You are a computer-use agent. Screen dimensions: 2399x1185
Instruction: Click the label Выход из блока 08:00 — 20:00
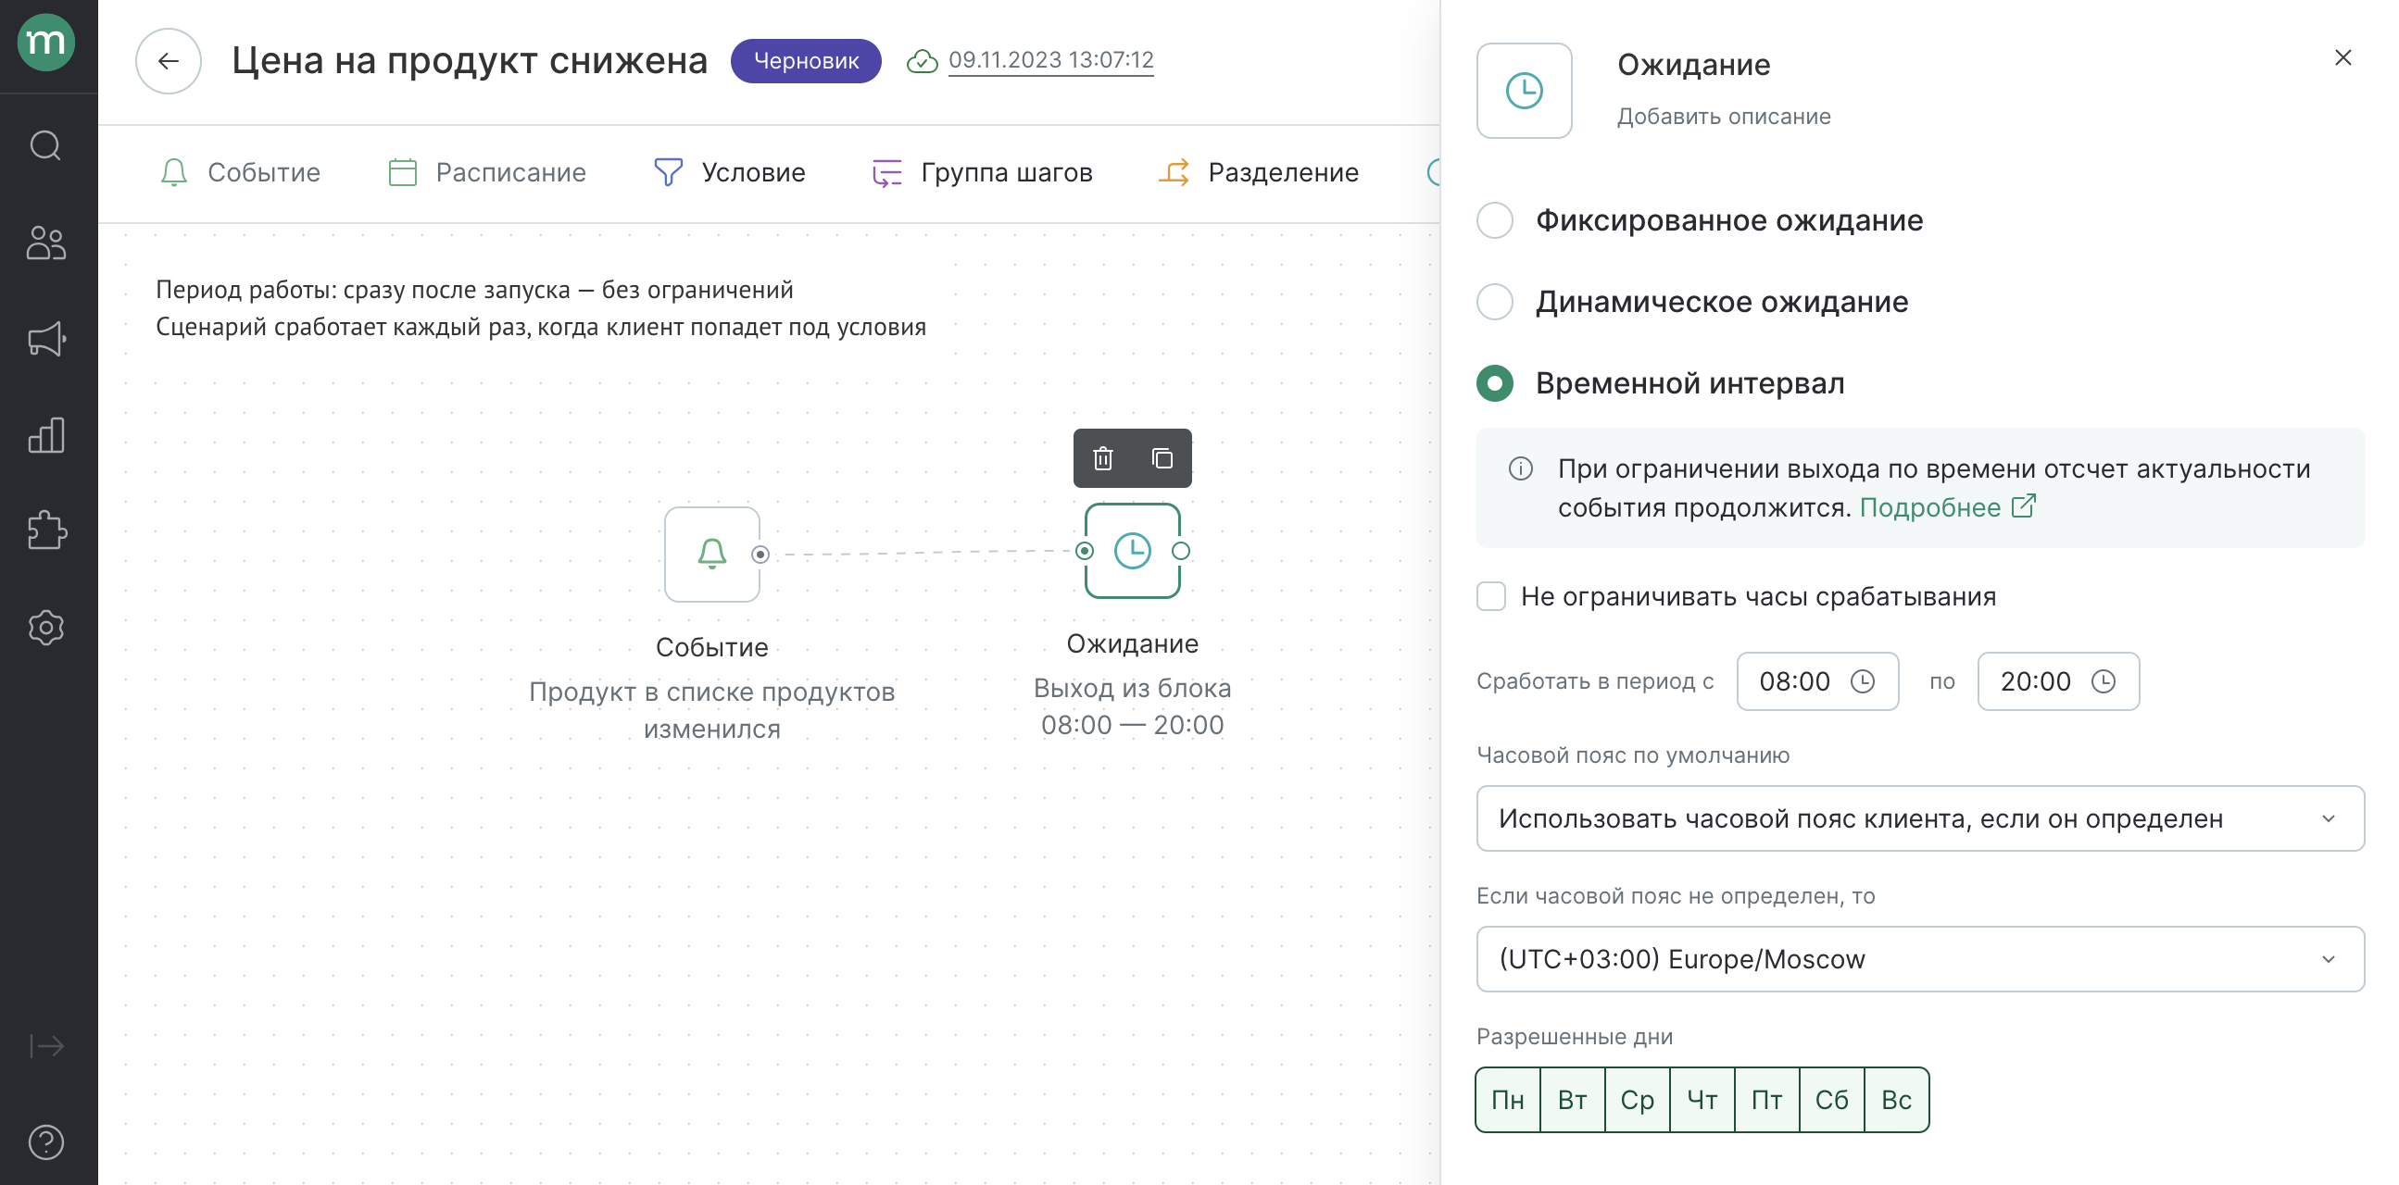(x=1133, y=707)
